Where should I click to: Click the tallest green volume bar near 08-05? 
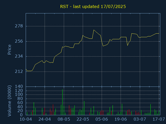pyautogui.click(x=62, y=102)
